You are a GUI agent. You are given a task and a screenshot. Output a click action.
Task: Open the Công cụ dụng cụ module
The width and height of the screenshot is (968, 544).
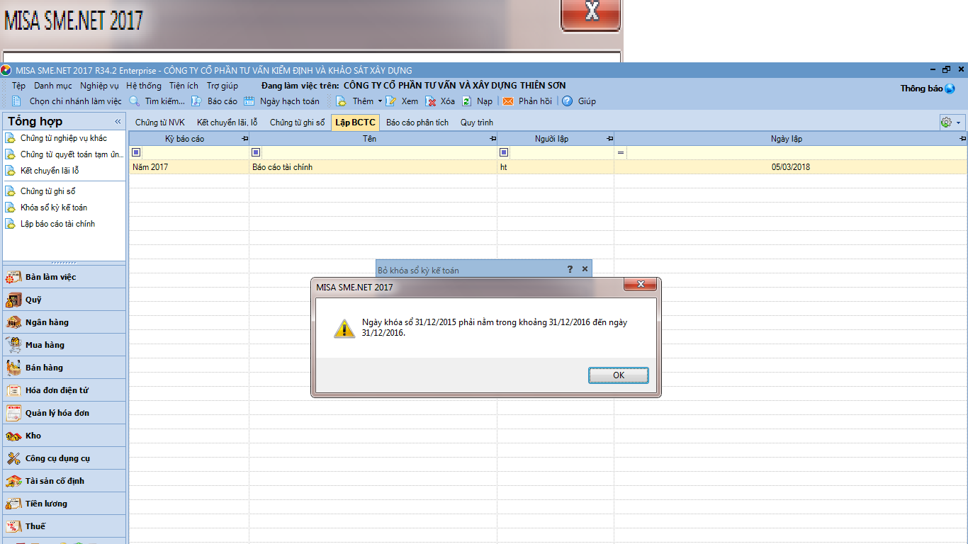[x=64, y=458]
